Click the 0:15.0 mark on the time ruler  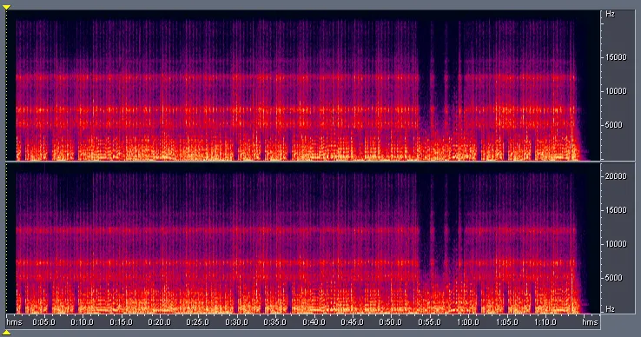(121, 322)
